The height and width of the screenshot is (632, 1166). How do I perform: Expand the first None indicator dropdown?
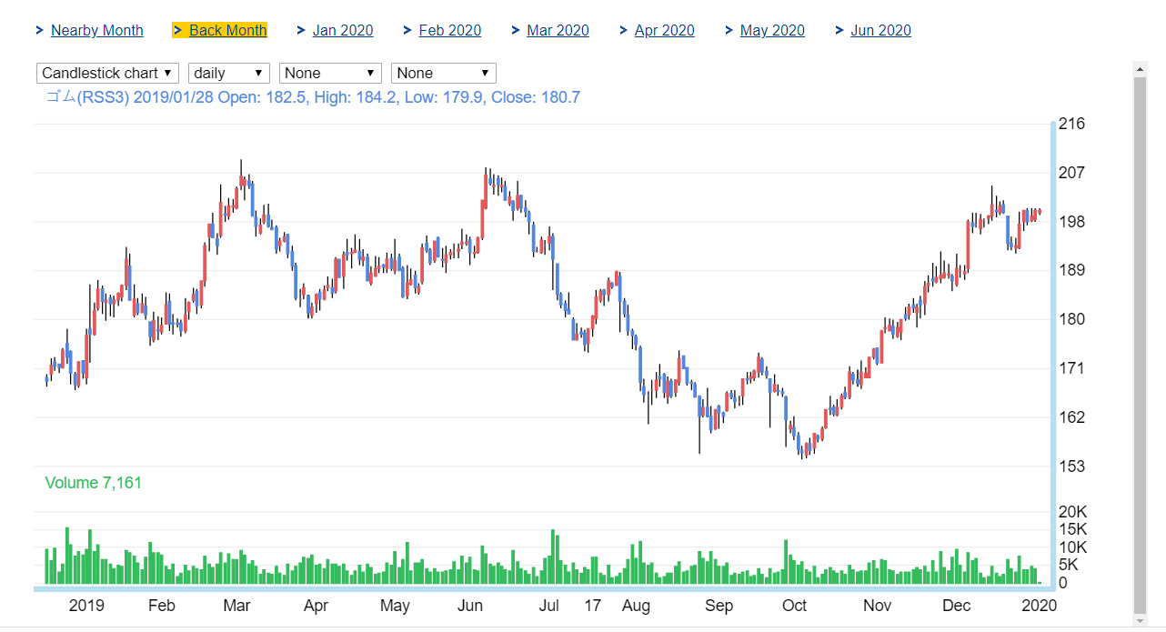pos(330,73)
